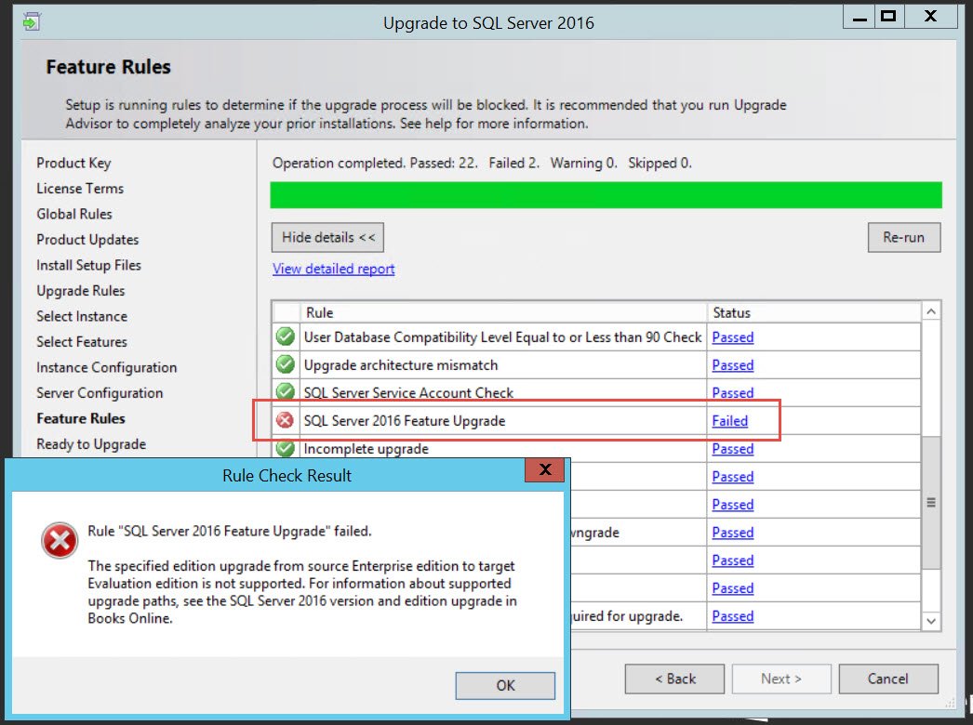Click the Re-run button
Viewport: 973px width, 725px height.
pos(904,238)
